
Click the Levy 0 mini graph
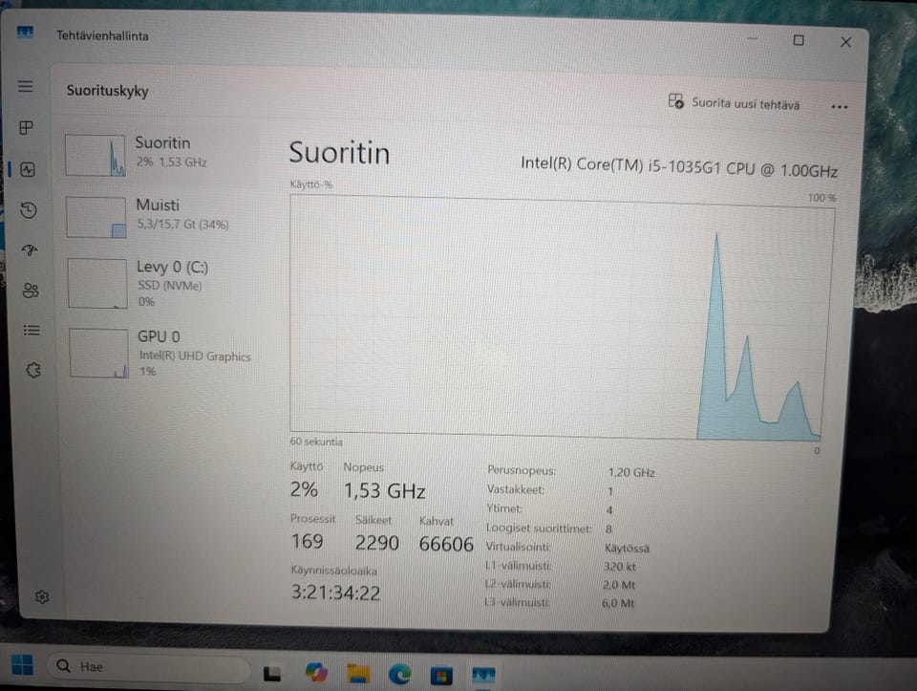coord(97,283)
